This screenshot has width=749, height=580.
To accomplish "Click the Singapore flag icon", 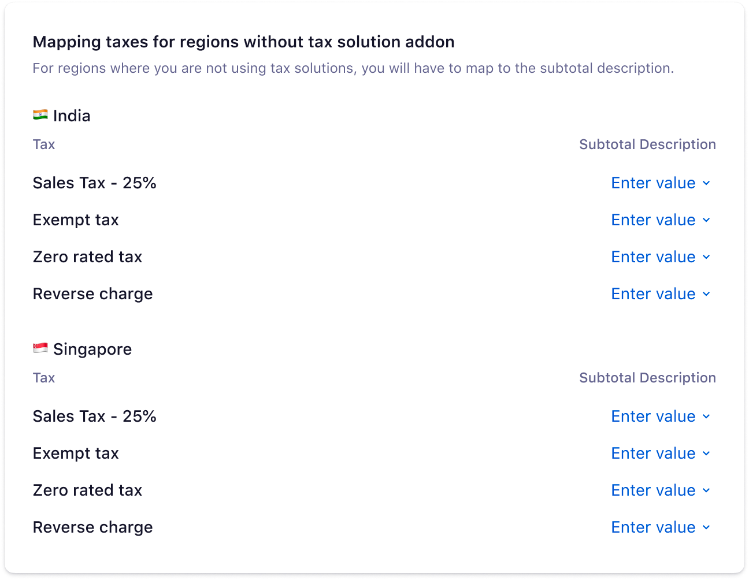I will (40, 348).
